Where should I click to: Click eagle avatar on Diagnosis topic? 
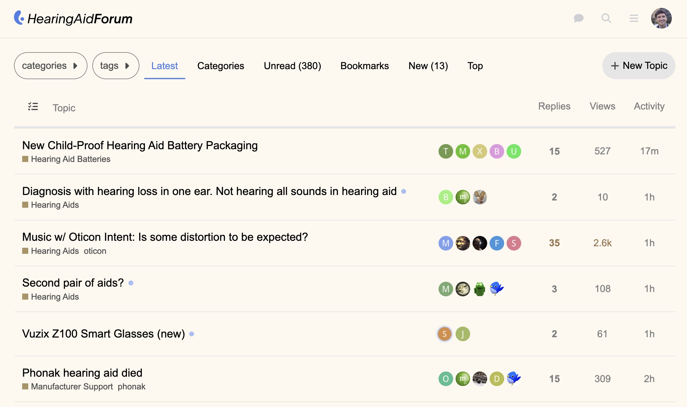[480, 197]
